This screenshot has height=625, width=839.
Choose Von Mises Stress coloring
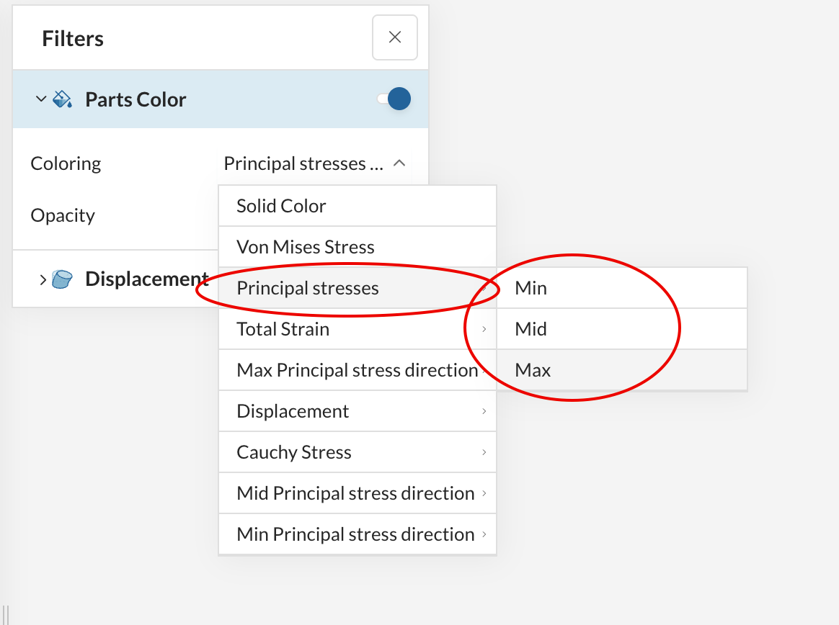coord(357,247)
